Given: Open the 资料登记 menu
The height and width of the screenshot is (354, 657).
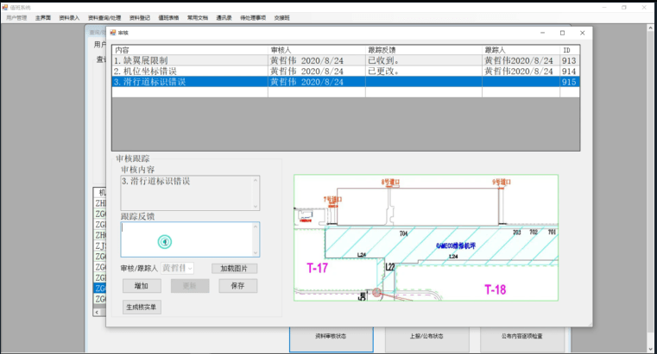Looking at the screenshot, I should 140,18.
